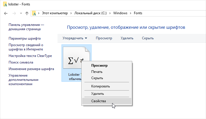Click the Fonts breadcrumb segment

tap(138, 13)
